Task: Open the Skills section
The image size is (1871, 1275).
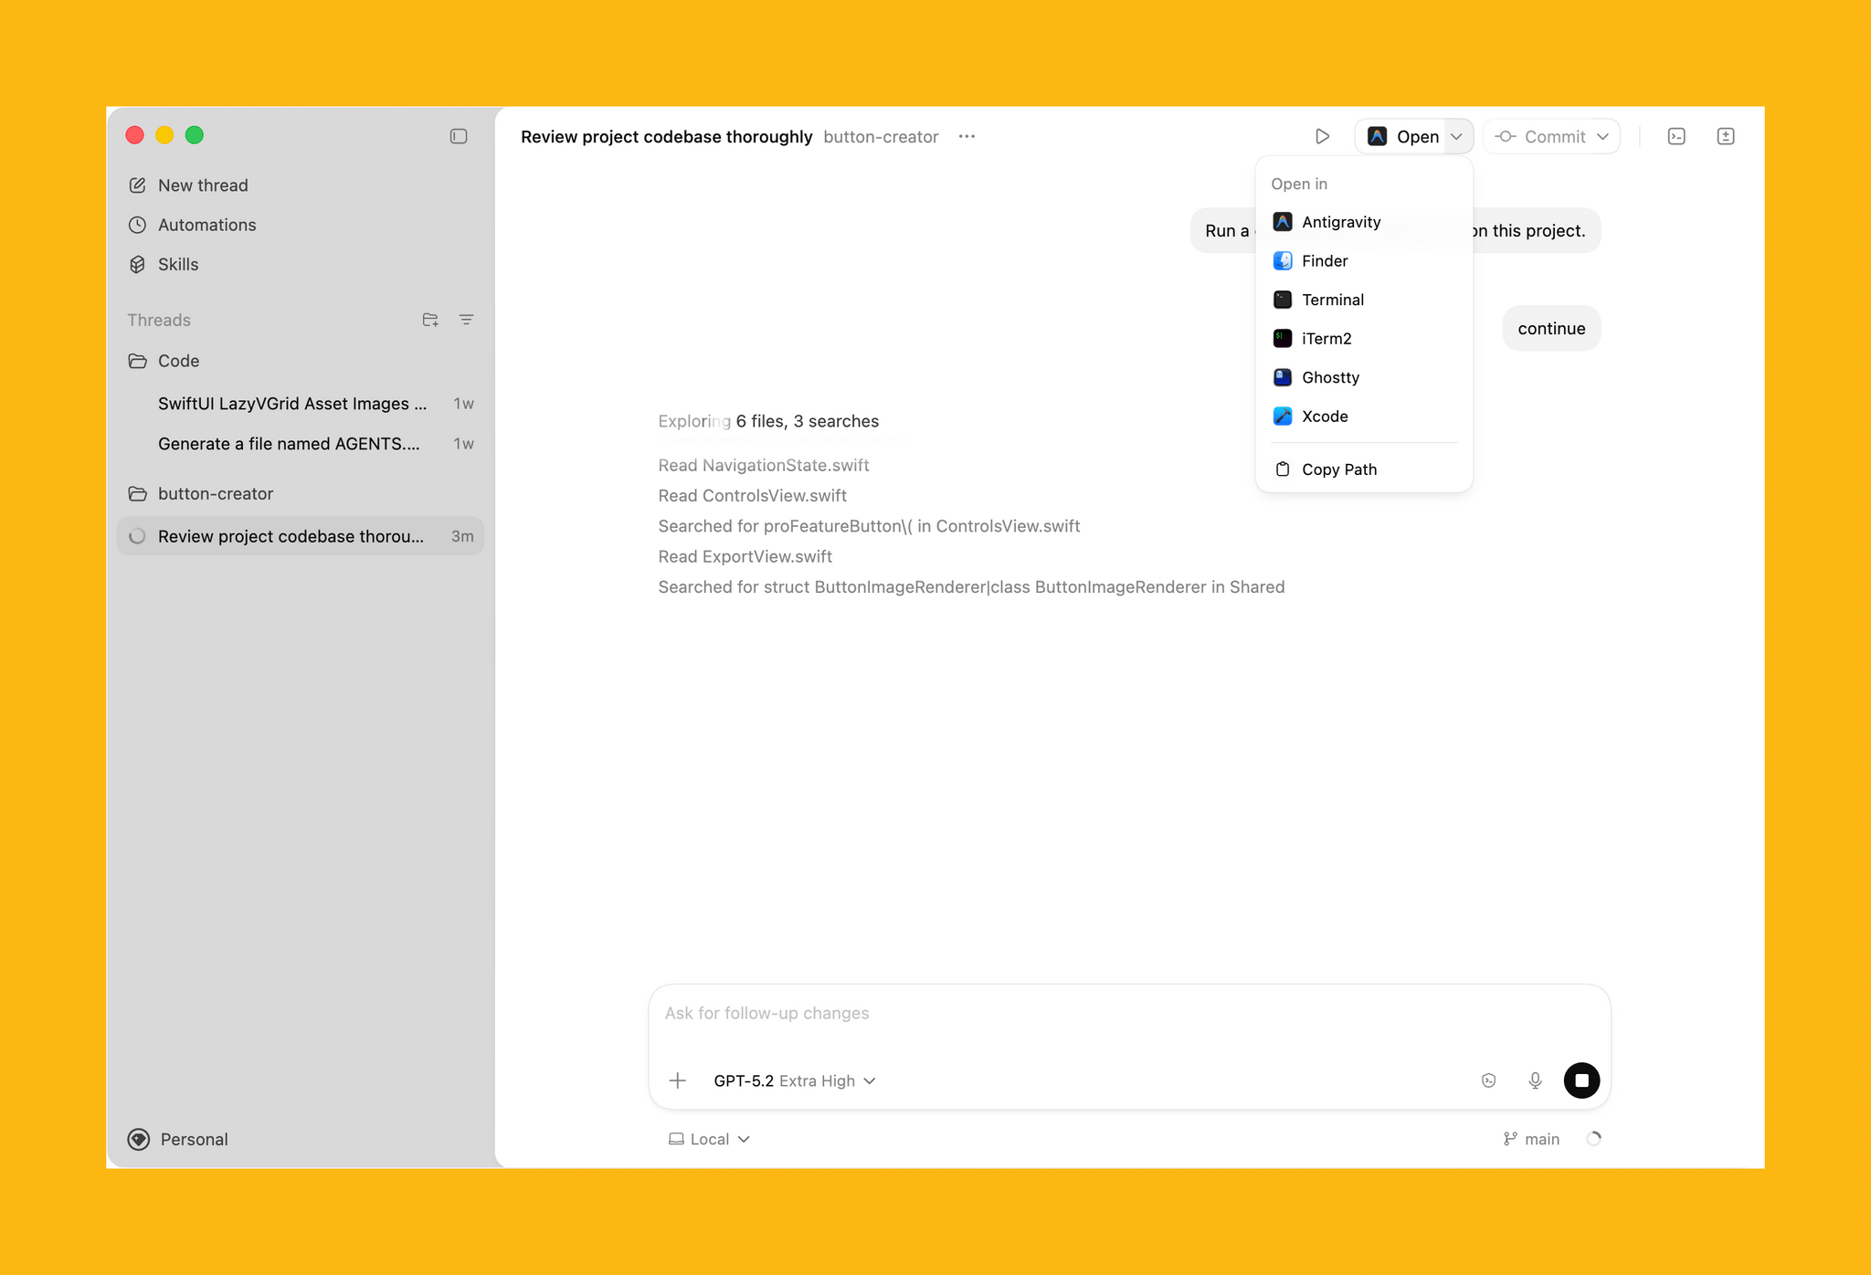Action: (x=178, y=264)
